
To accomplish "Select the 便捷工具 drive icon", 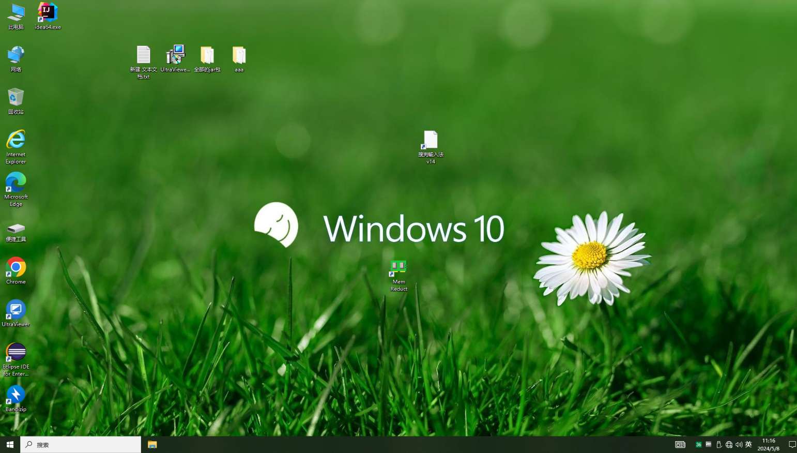I will (x=16, y=232).
